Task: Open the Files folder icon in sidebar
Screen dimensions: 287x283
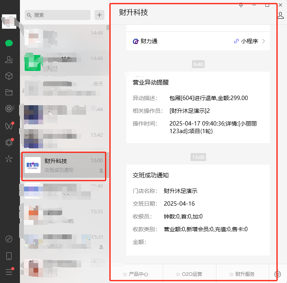Action: [9, 92]
